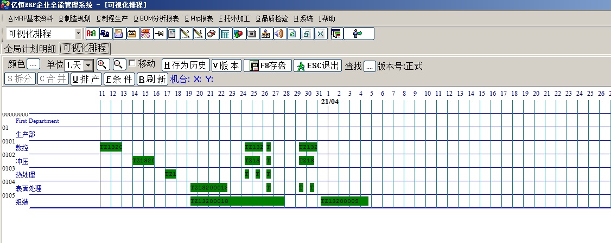Click the F 条件 button
611x243 pixels.
coord(119,79)
